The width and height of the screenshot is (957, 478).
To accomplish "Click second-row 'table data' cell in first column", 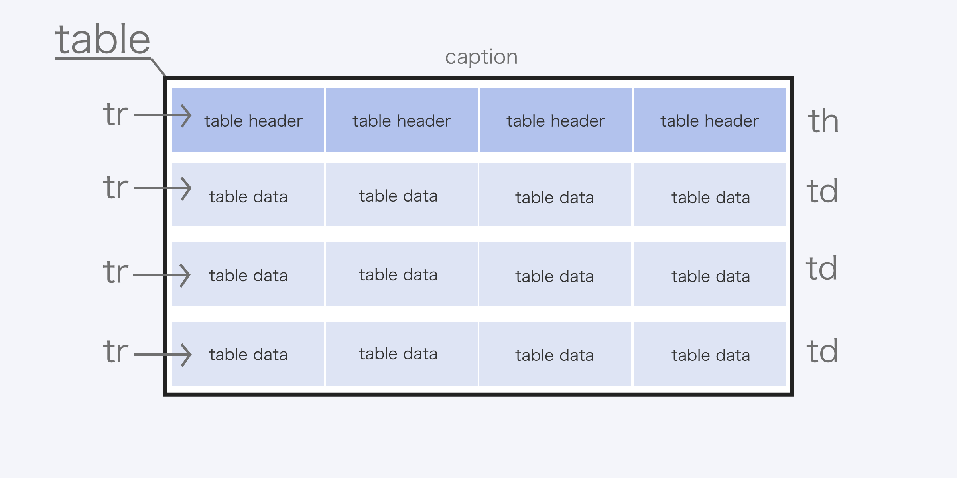I will [x=248, y=274].
